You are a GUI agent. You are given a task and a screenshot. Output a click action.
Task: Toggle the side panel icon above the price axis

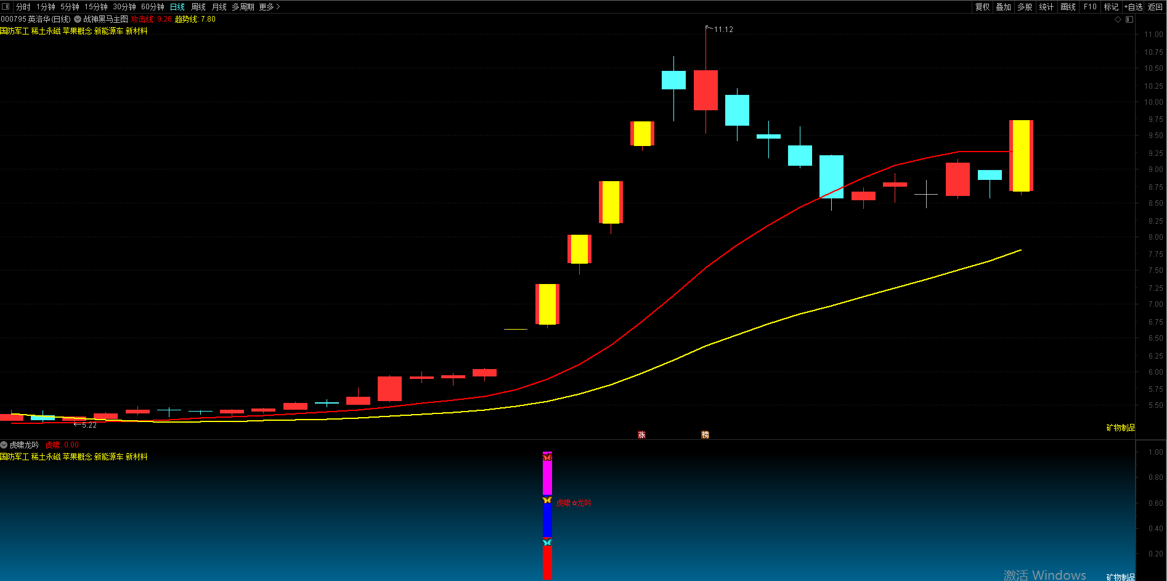coord(1129,19)
